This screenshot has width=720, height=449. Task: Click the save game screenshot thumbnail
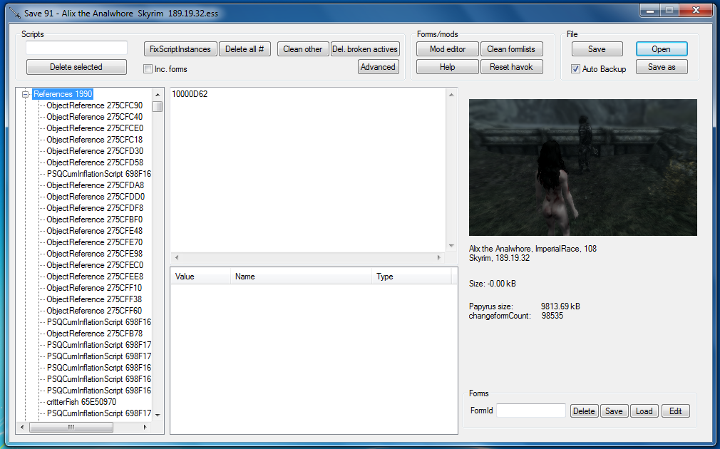coord(582,167)
